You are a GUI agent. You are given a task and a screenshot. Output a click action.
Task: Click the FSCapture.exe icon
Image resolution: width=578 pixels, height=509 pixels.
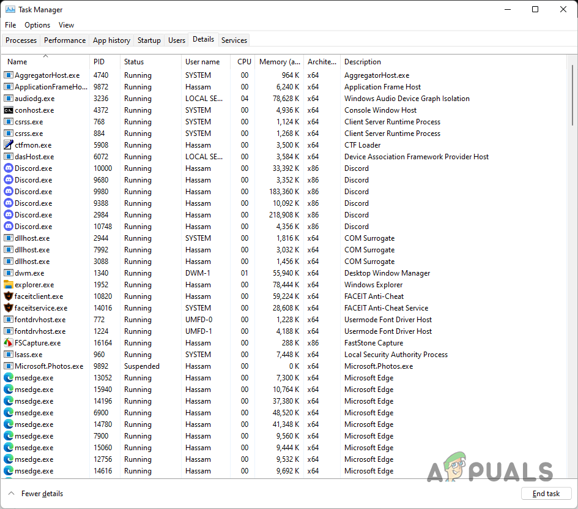click(9, 342)
